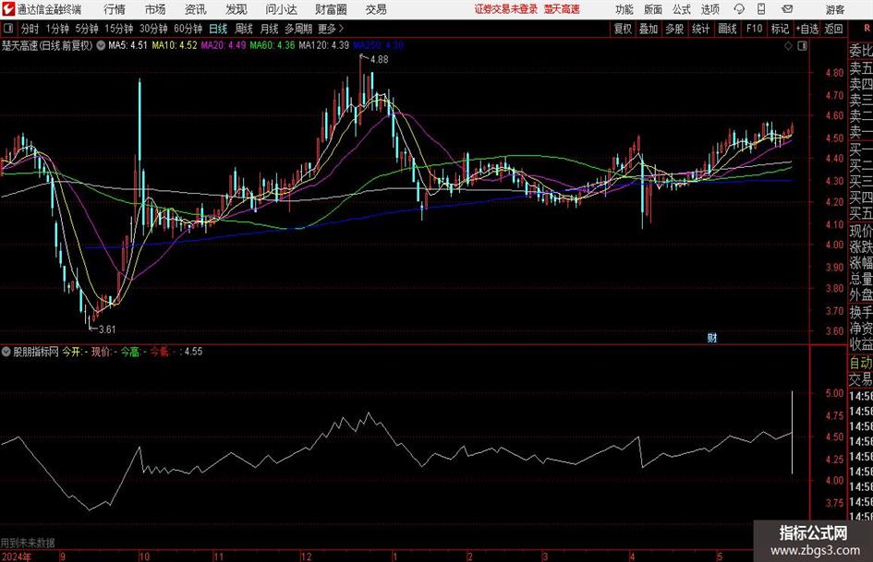The width and height of the screenshot is (873, 562).
Task: Click the 画线 drawing button
Action: (x=727, y=29)
